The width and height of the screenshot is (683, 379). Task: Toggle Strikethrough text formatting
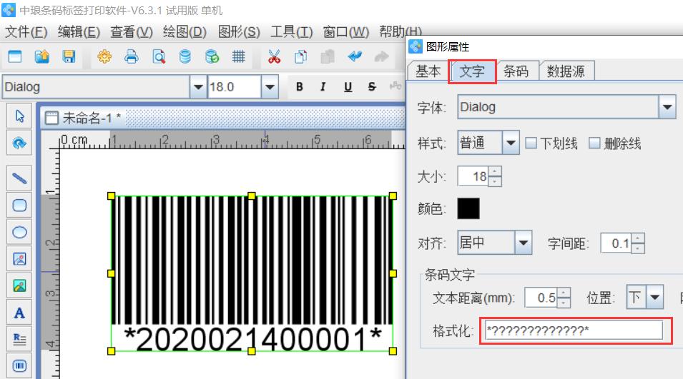tap(372, 87)
